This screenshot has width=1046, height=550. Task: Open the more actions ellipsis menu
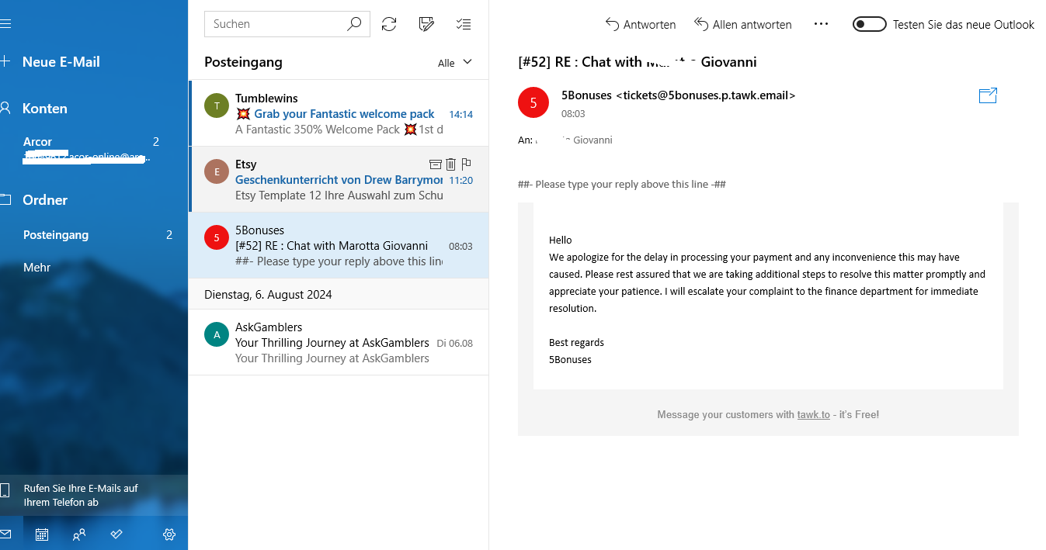coord(821,24)
